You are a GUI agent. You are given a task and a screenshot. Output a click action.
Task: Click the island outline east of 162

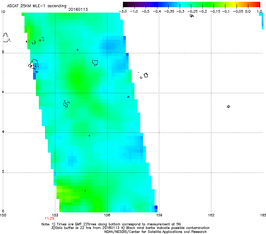pos(228,107)
